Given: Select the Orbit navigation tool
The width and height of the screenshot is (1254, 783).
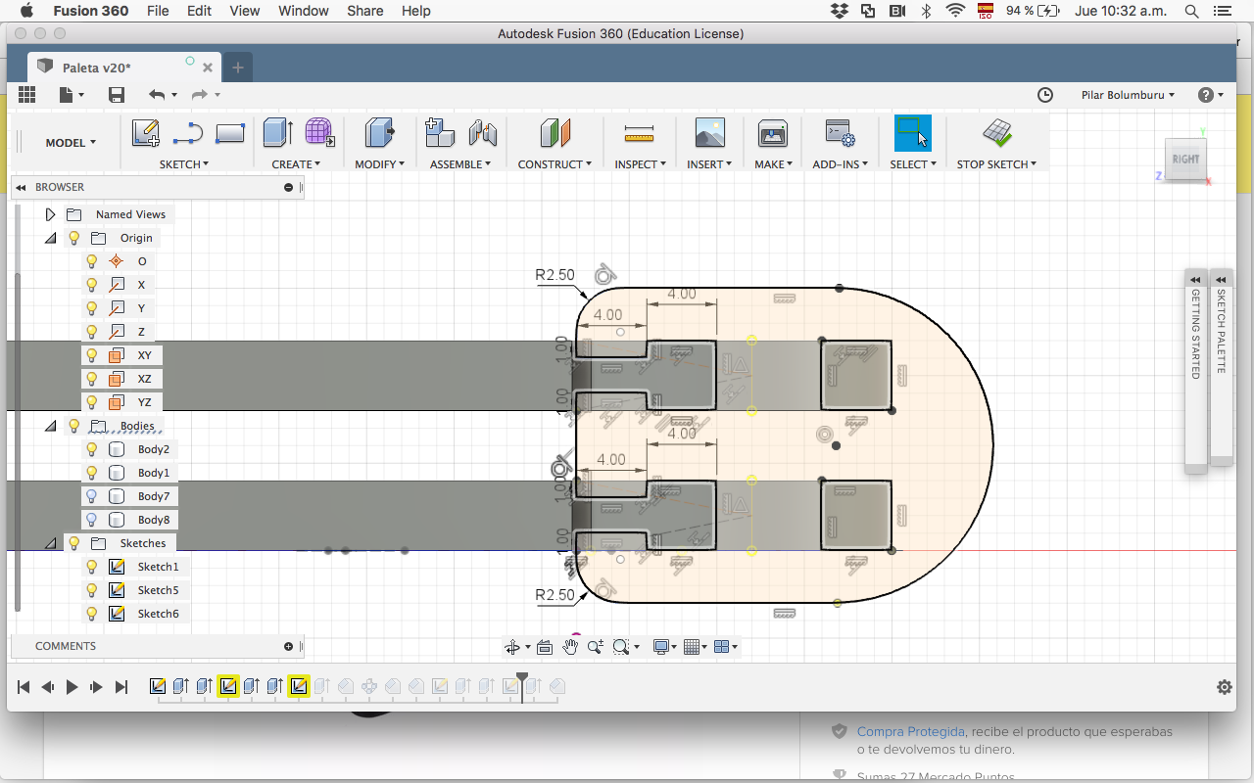Looking at the screenshot, I should coord(511,647).
